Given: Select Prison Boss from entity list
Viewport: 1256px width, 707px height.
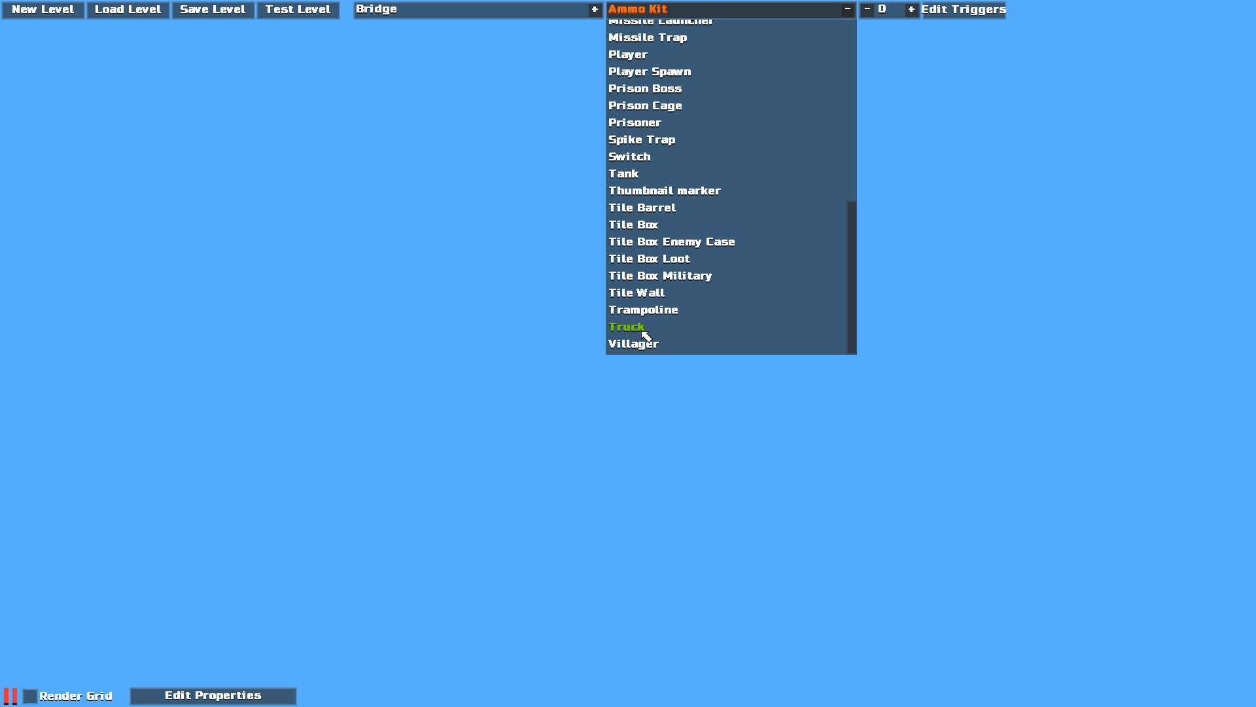Looking at the screenshot, I should click(645, 89).
